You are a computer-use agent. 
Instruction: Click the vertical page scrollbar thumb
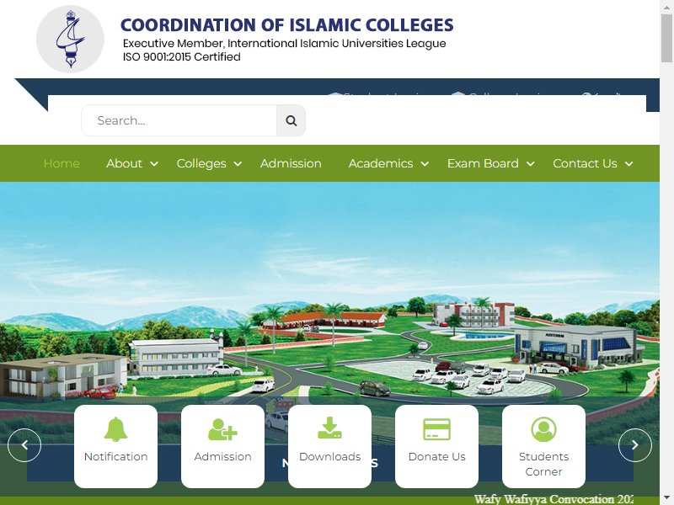666,39
